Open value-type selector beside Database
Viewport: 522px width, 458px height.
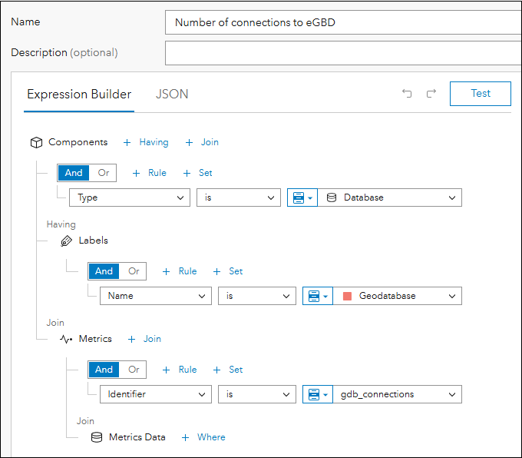302,197
